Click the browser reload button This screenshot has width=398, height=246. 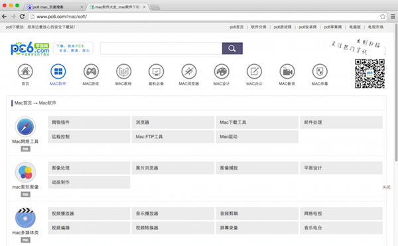pos(22,17)
